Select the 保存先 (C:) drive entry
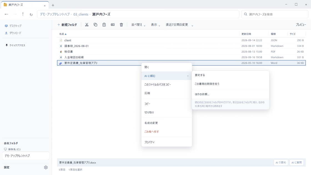The height and width of the screenshot is (175, 311). point(12,149)
